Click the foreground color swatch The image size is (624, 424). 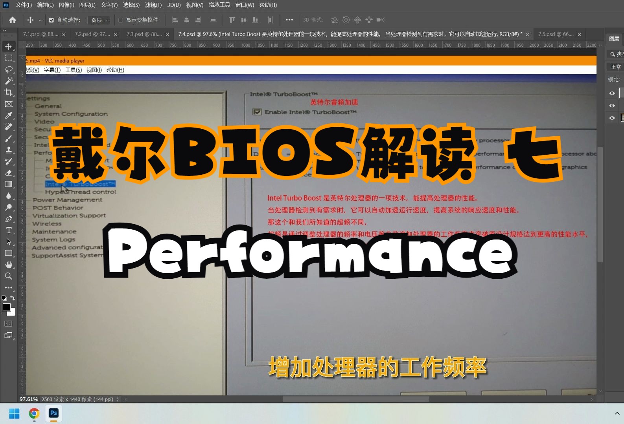pyautogui.click(x=6, y=307)
